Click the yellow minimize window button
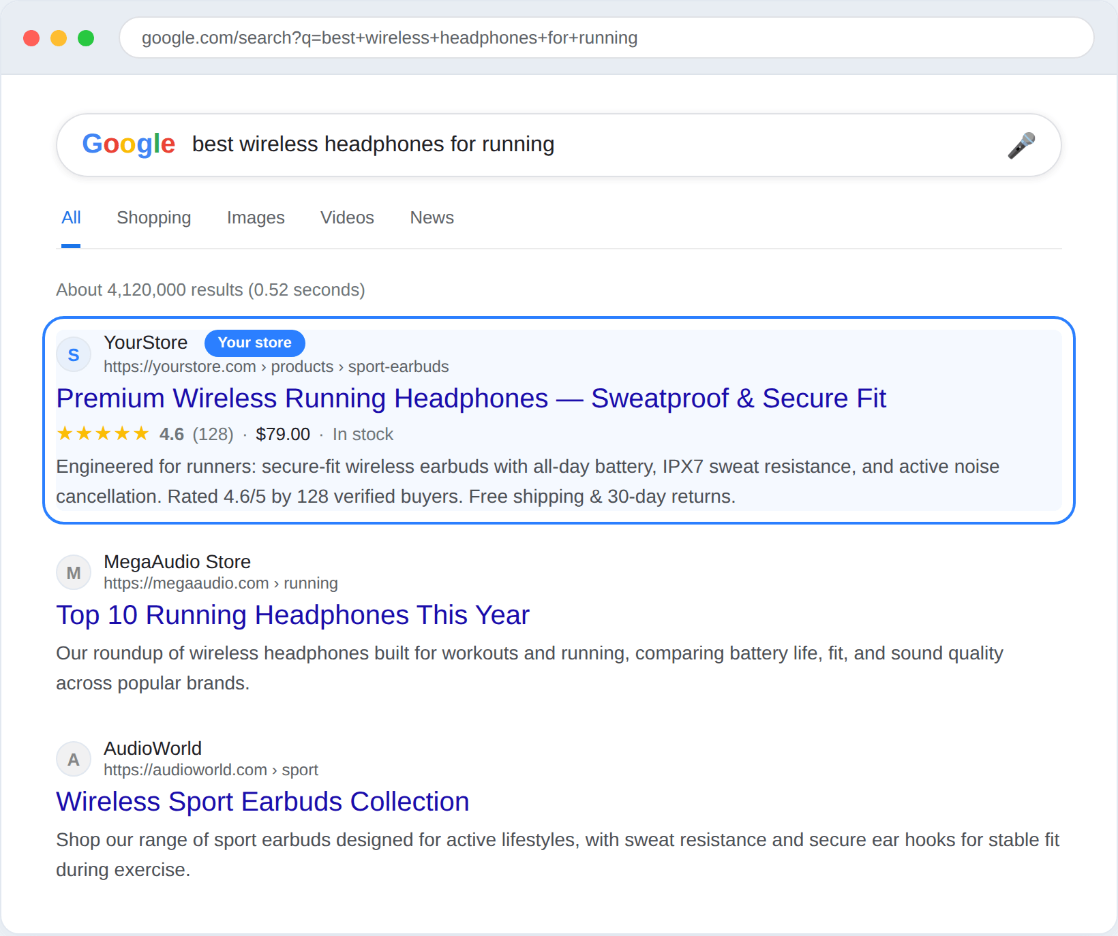 click(x=59, y=38)
